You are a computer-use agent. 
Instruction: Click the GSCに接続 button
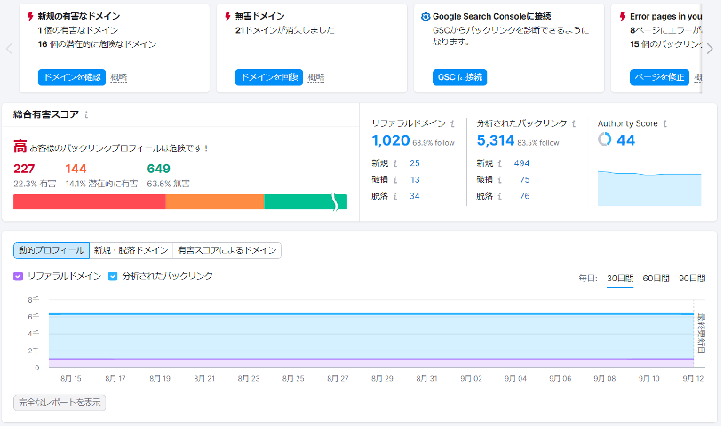pos(460,77)
